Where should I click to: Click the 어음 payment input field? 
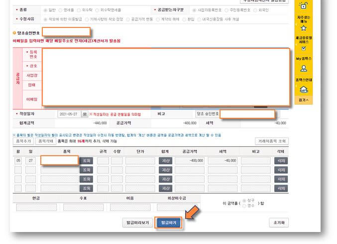[x=130, y=208]
